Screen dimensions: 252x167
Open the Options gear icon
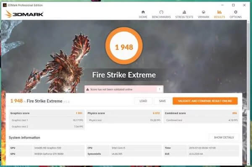point(236,12)
